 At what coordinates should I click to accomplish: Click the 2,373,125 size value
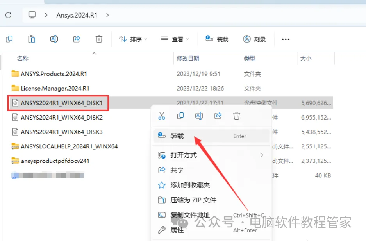coord(316,161)
